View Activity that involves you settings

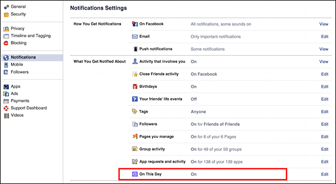click(324, 62)
